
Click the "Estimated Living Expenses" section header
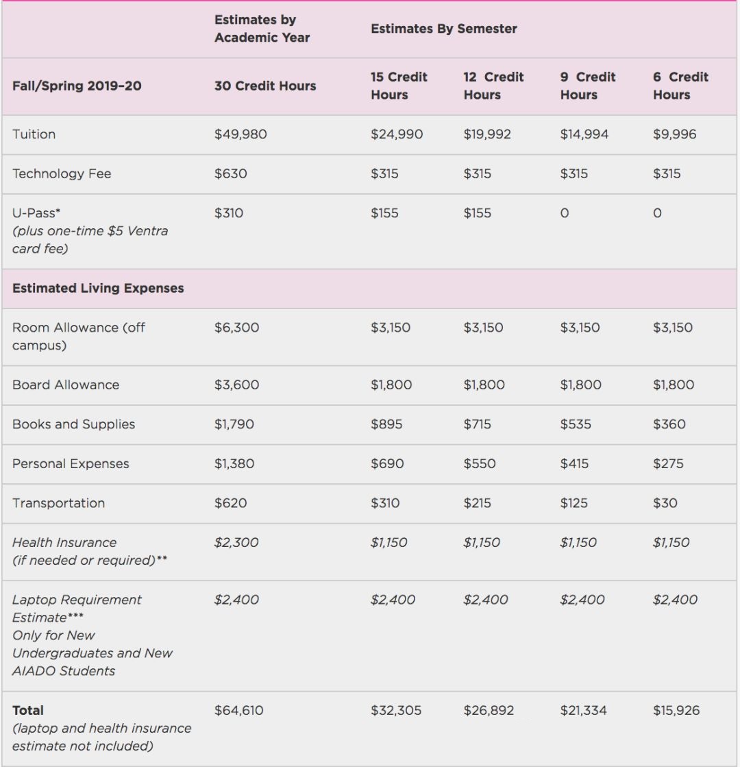98,289
